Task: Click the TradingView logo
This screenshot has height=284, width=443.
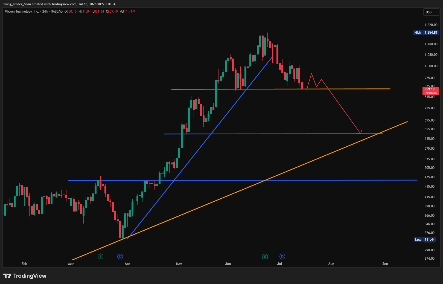Action: tap(25, 276)
